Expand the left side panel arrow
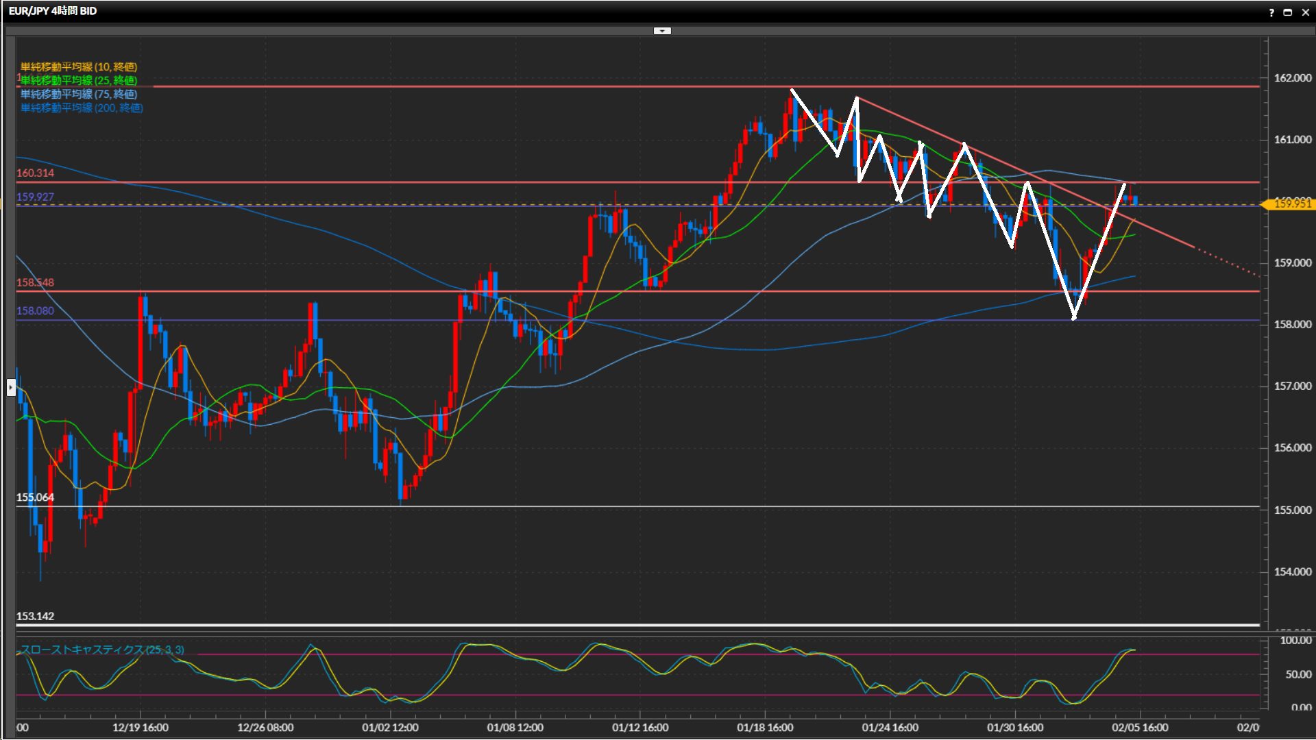1316x740 pixels. click(x=11, y=388)
